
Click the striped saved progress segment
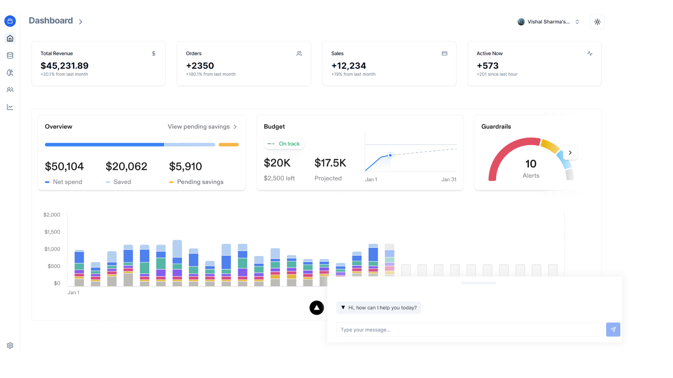pyautogui.click(x=190, y=145)
